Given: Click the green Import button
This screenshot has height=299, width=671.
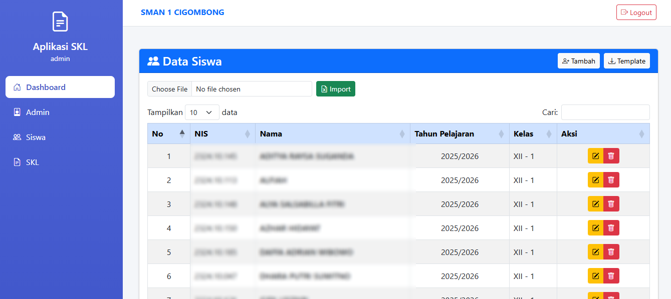Looking at the screenshot, I should pyautogui.click(x=335, y=89).
